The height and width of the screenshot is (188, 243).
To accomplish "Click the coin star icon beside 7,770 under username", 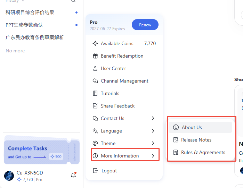I will [19, 179].
